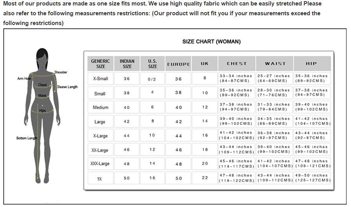Click the Sleeve Length label on figure
This screenshot has height=207, width=351.
point(68,87)
